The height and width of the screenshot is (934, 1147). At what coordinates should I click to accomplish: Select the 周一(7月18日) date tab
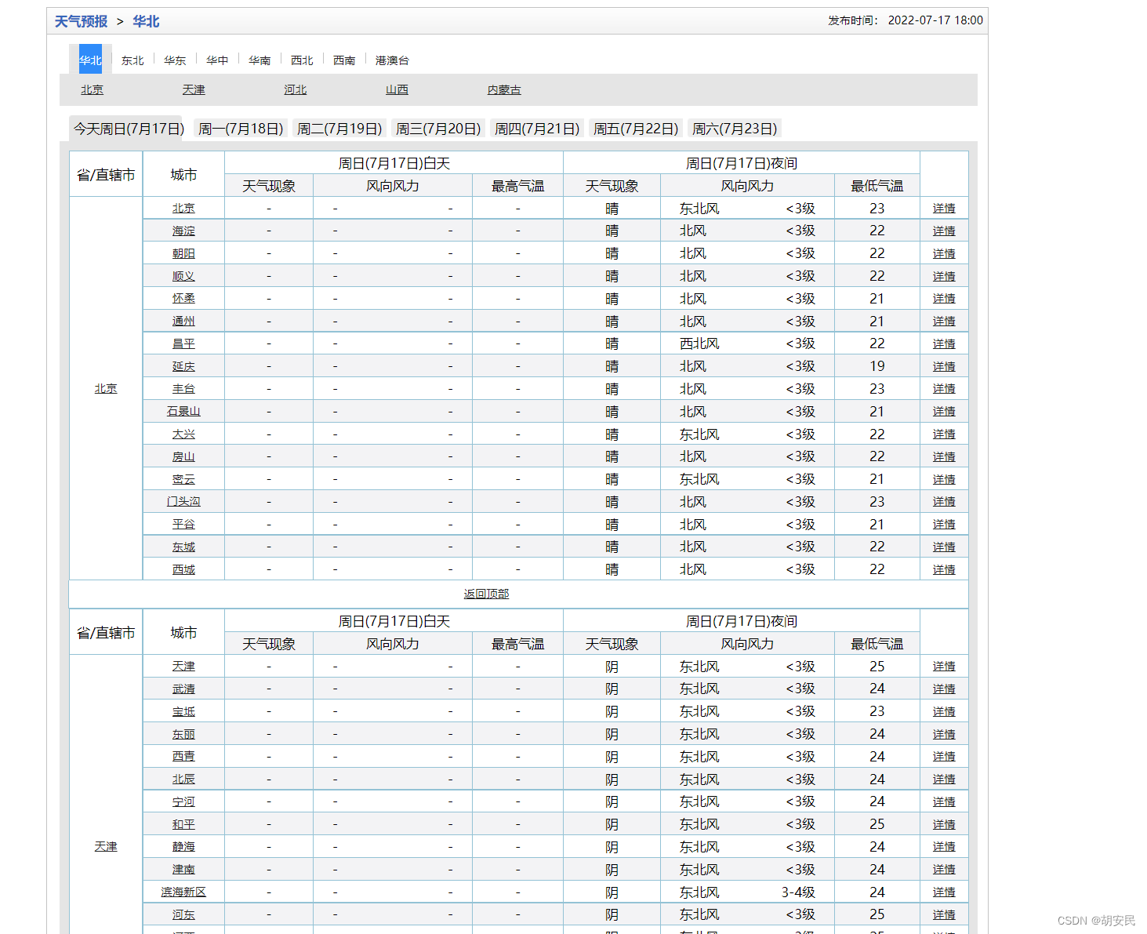click(x=241, y=129)
